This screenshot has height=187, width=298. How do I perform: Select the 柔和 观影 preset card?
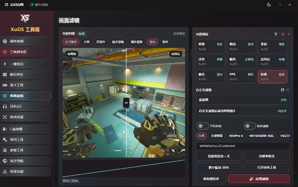click(x=273, y=46)
